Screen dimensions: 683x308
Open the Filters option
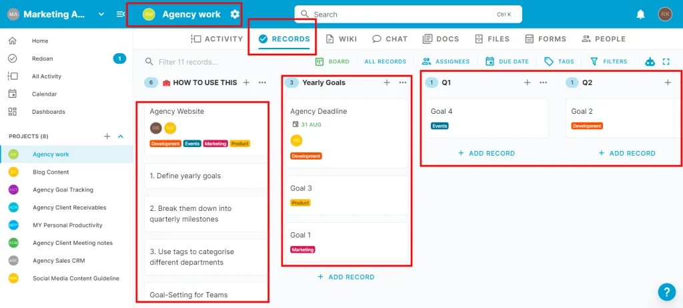click(608, 62)
